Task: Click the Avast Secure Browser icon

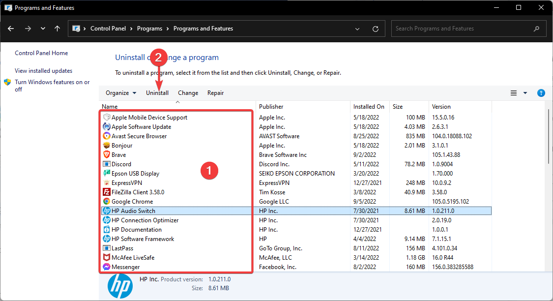Action: pyautogui.click(x=107, y=136)
